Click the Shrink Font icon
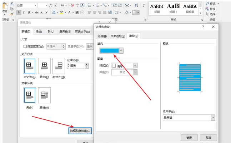The width and height of the screenshot is (231, 143). 56,6
